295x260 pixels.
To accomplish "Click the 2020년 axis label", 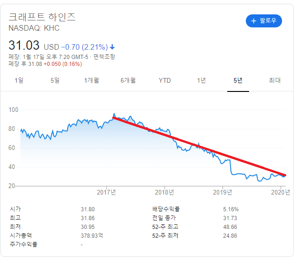I will pos(281,192).
